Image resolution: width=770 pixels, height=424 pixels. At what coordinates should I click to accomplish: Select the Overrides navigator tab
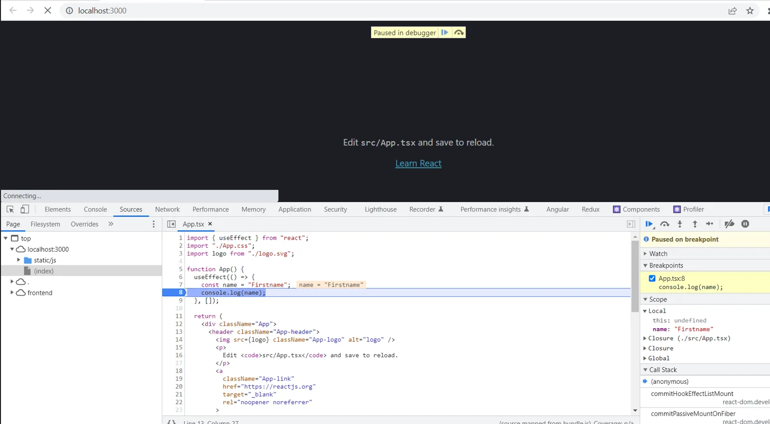pyautogui.click(x=85, y=224)
